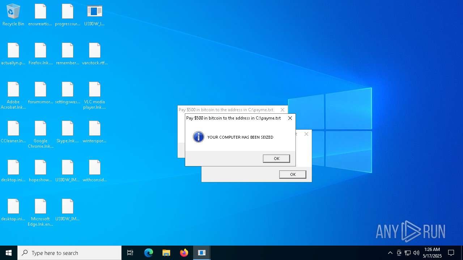Select the Firefox.lnk encrypted file icon
The image size is (463, 260).
pyautogui.click(x=41, y=54)
